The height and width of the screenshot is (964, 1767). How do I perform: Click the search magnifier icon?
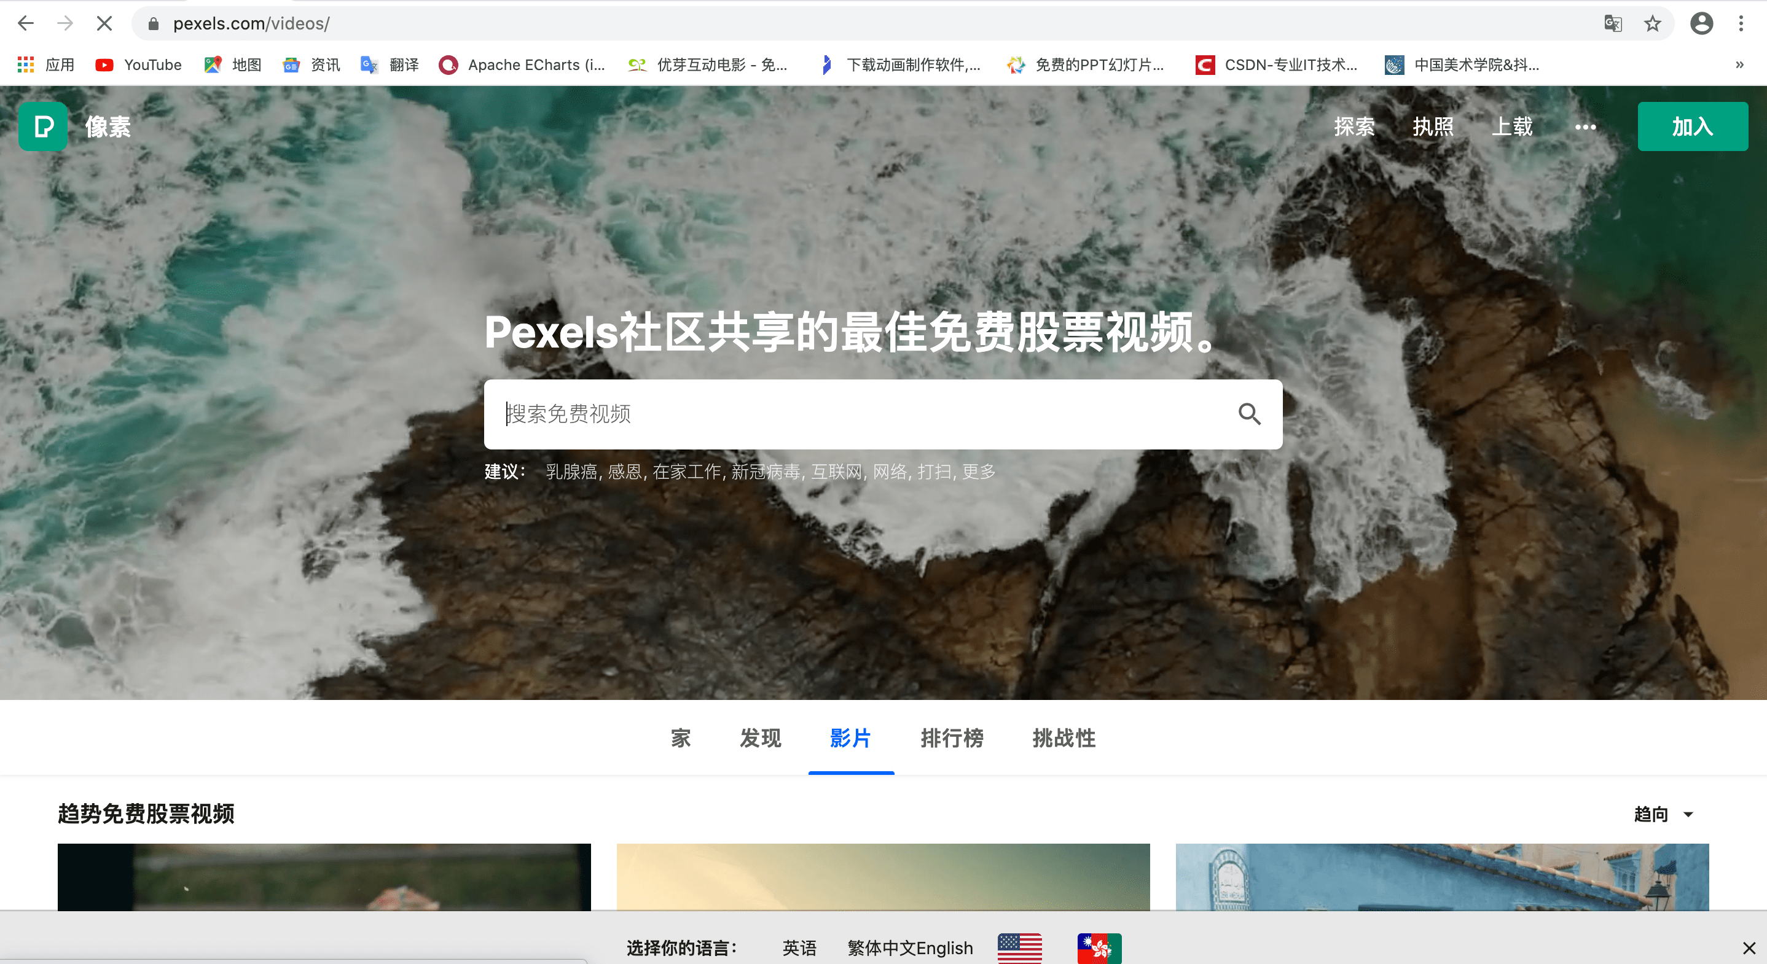(x=1248, y=413)
